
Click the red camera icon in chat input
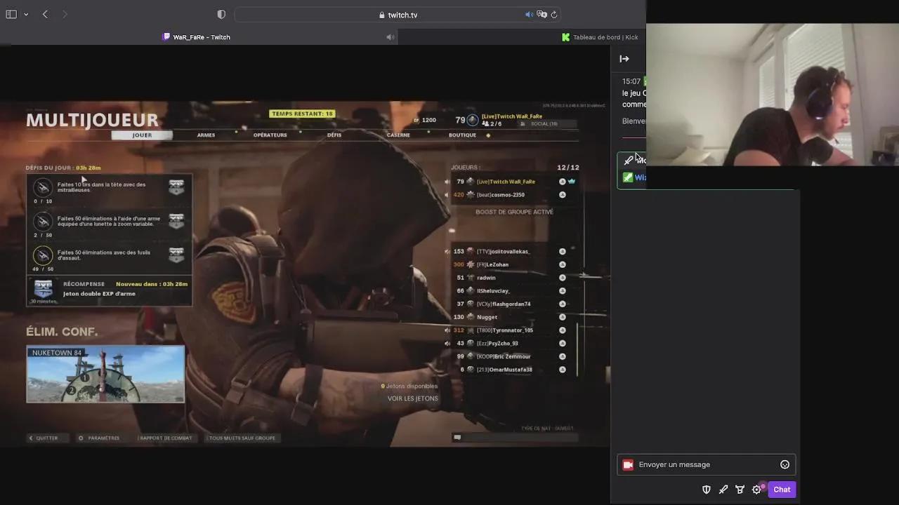[628, 464]
